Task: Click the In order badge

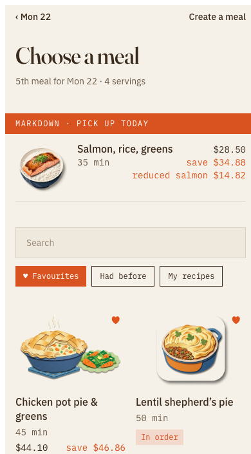Action: 160,437
